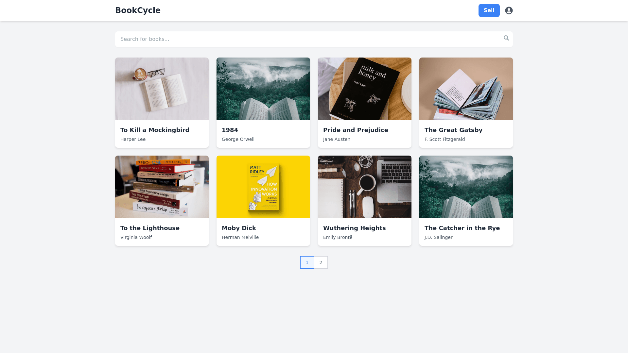View The Great Gatsby cover photo
628x353 pixels.
tap(466, 89)
